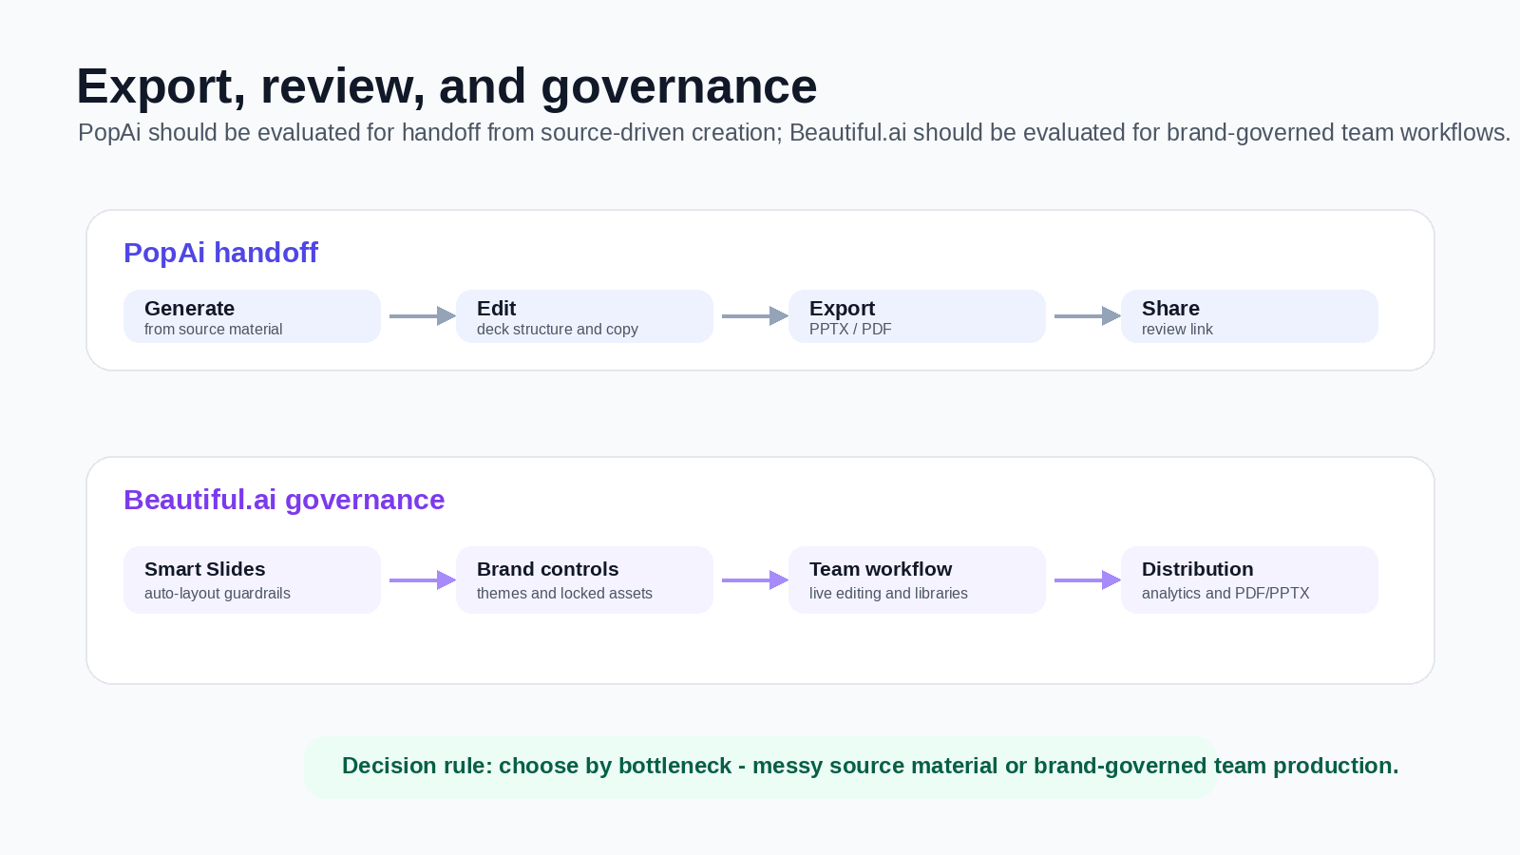Click the 'Export' PPTX / PDF step
1520x855 pixels.
(x=917, y=316)
